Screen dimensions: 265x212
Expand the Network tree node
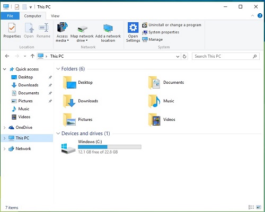coord(5,149)
